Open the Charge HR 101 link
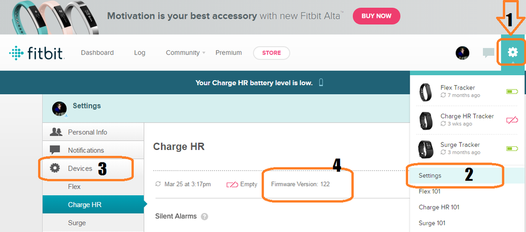Image resolution: width=526 pixels, height=232 pixels. tap(439, 207)
